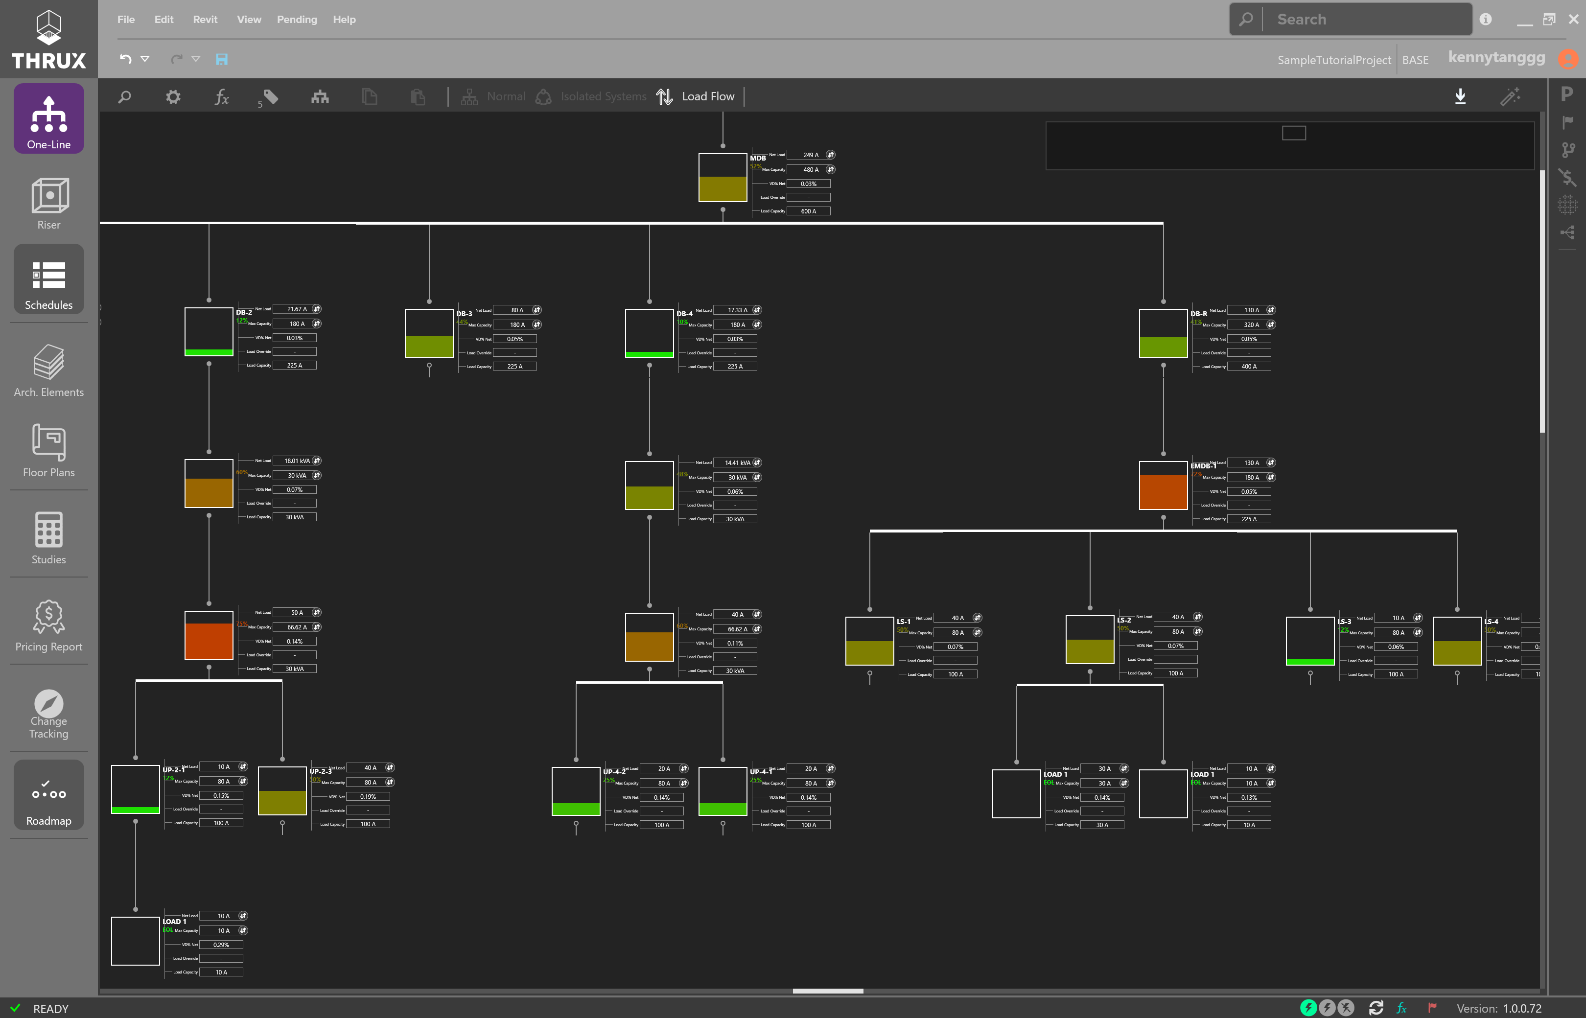Open the undo history dropdown arrow
This screenshot has width=1586, height=1018.
point(145,59)
